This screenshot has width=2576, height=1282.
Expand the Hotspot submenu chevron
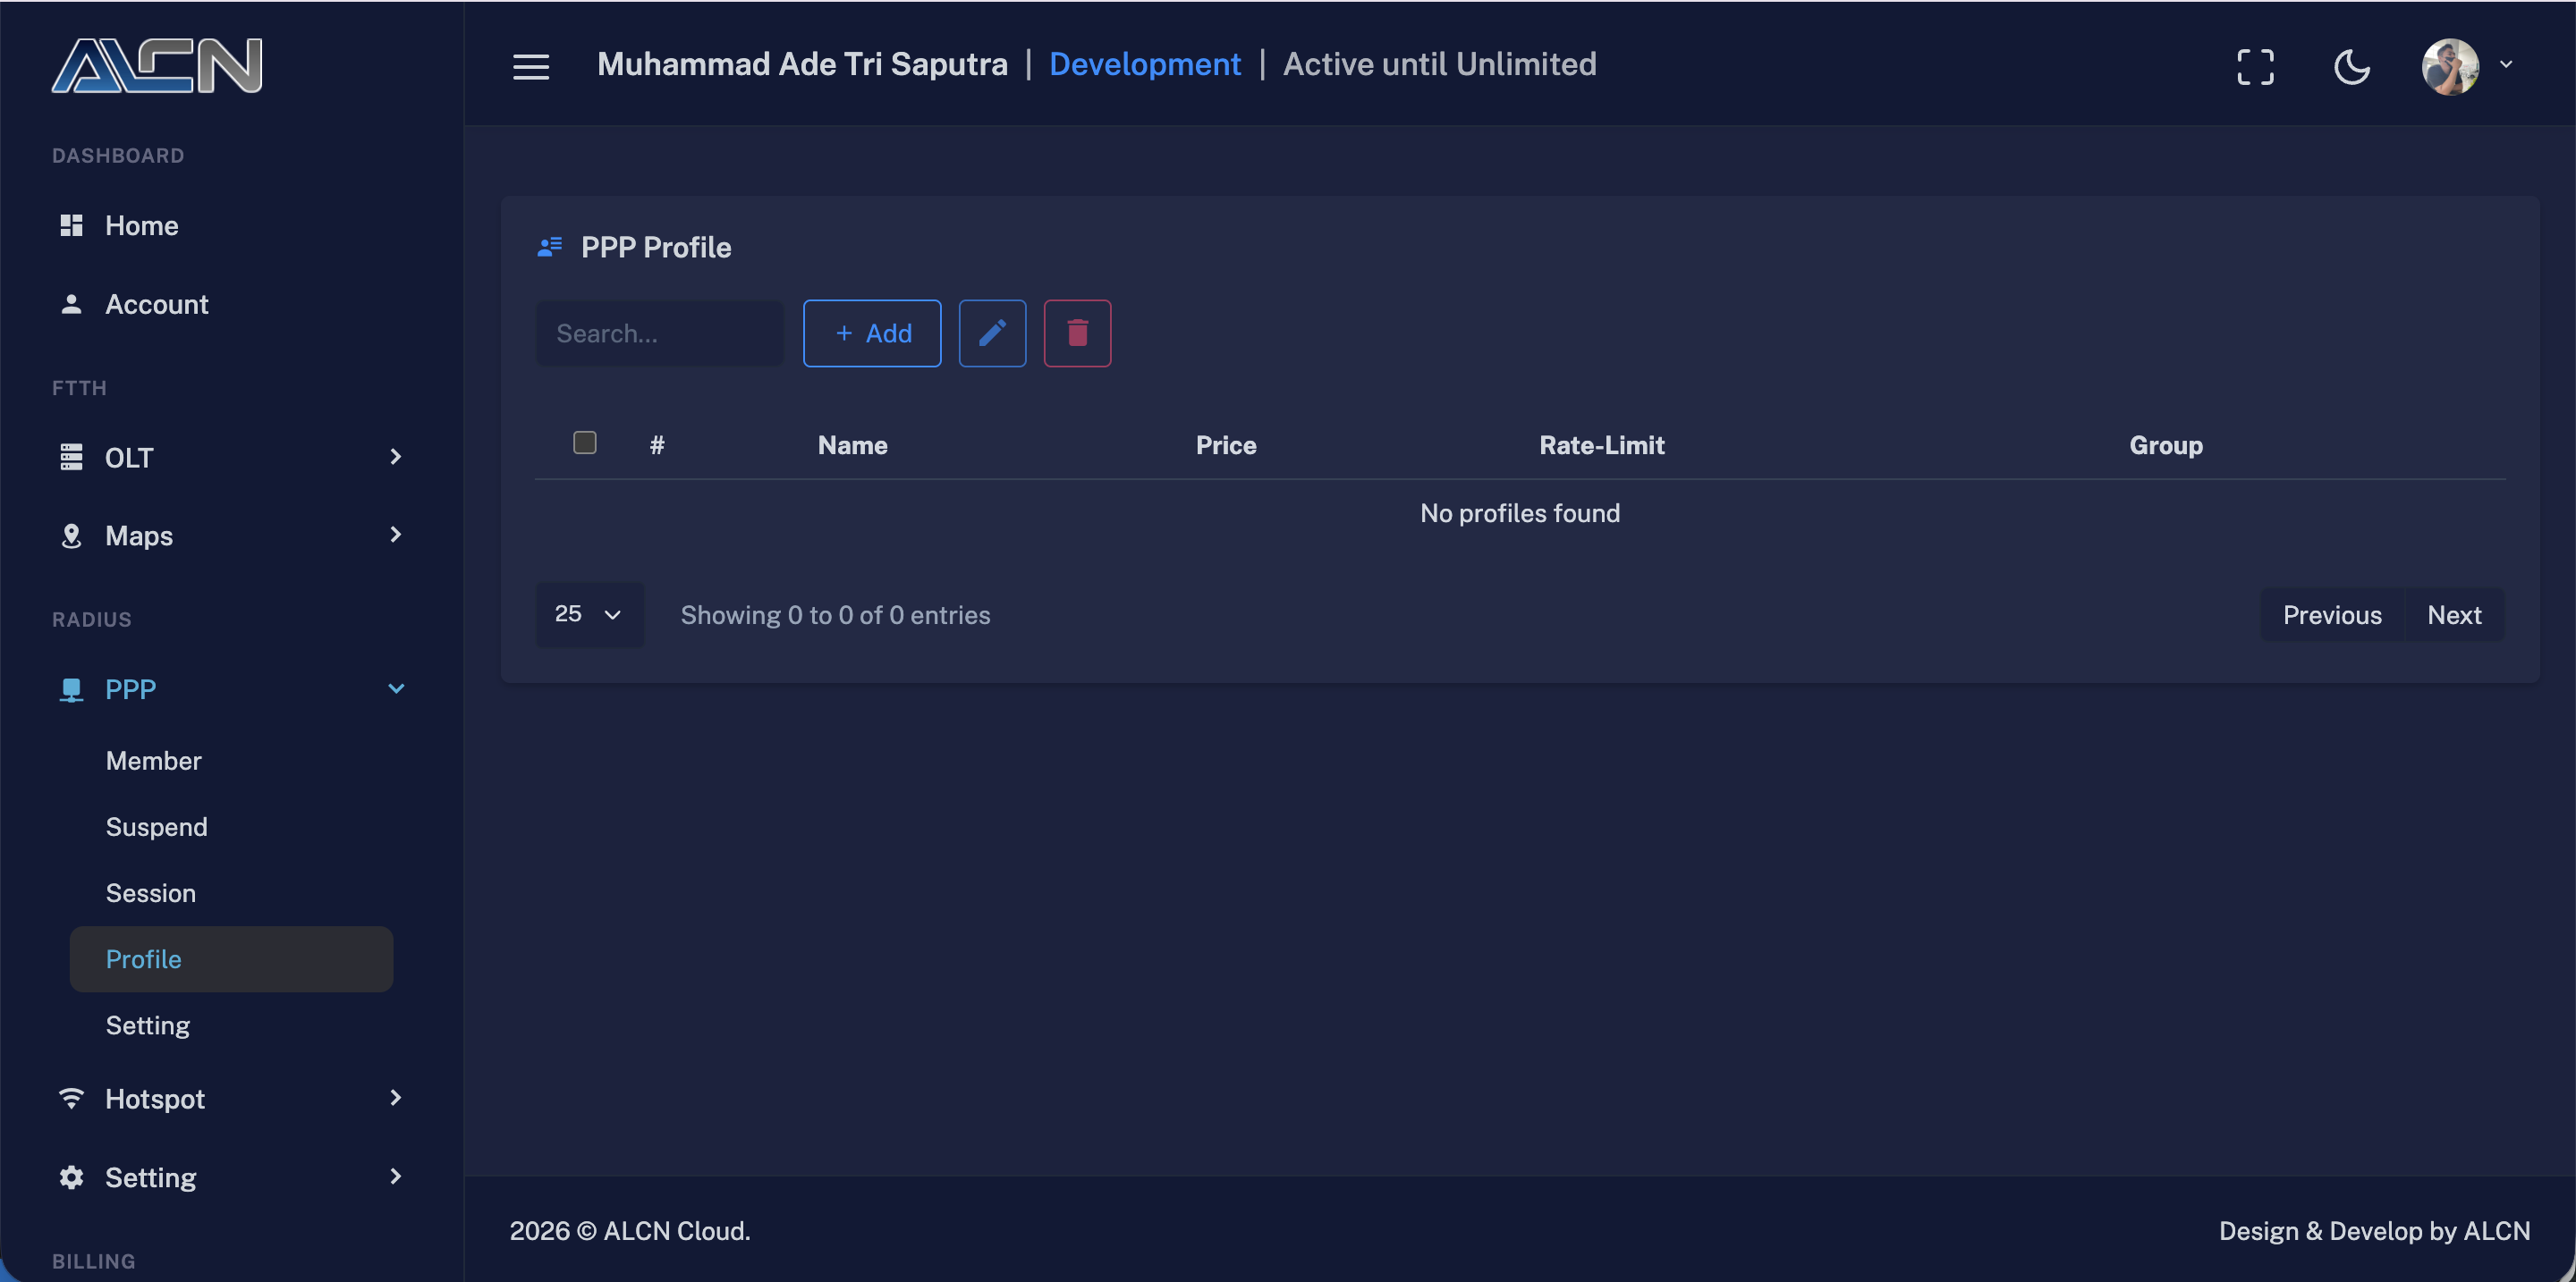click(x=396, y=1097)
